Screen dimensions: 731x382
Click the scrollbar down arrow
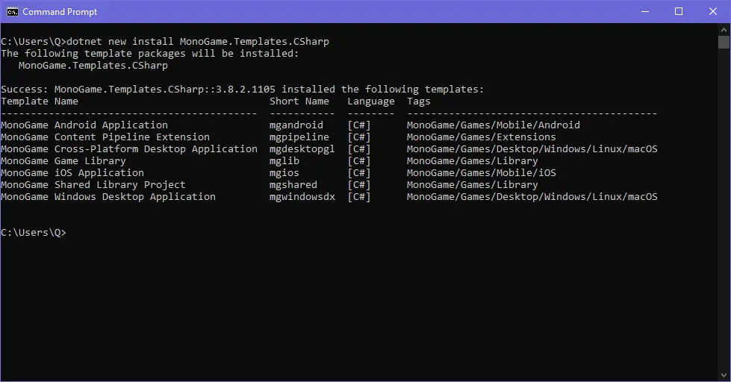click(724, 375)
